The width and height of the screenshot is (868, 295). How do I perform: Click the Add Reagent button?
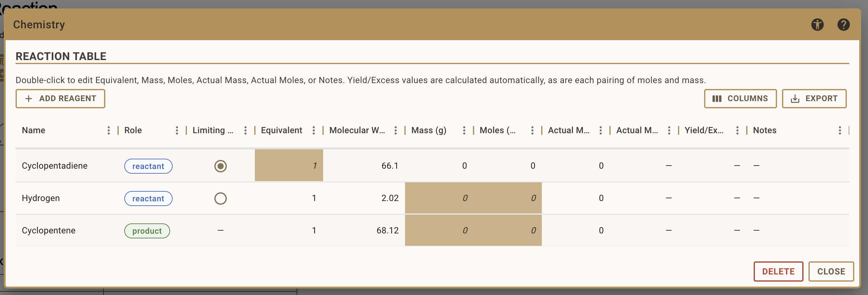[x=60, y=99]
